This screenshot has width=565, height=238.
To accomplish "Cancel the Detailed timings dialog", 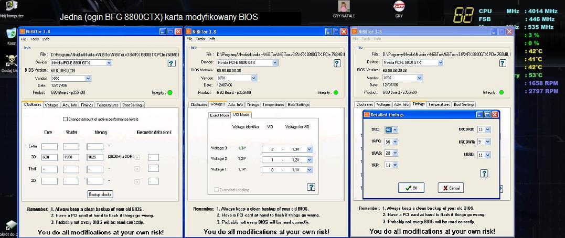I will (x=451, y=188).
